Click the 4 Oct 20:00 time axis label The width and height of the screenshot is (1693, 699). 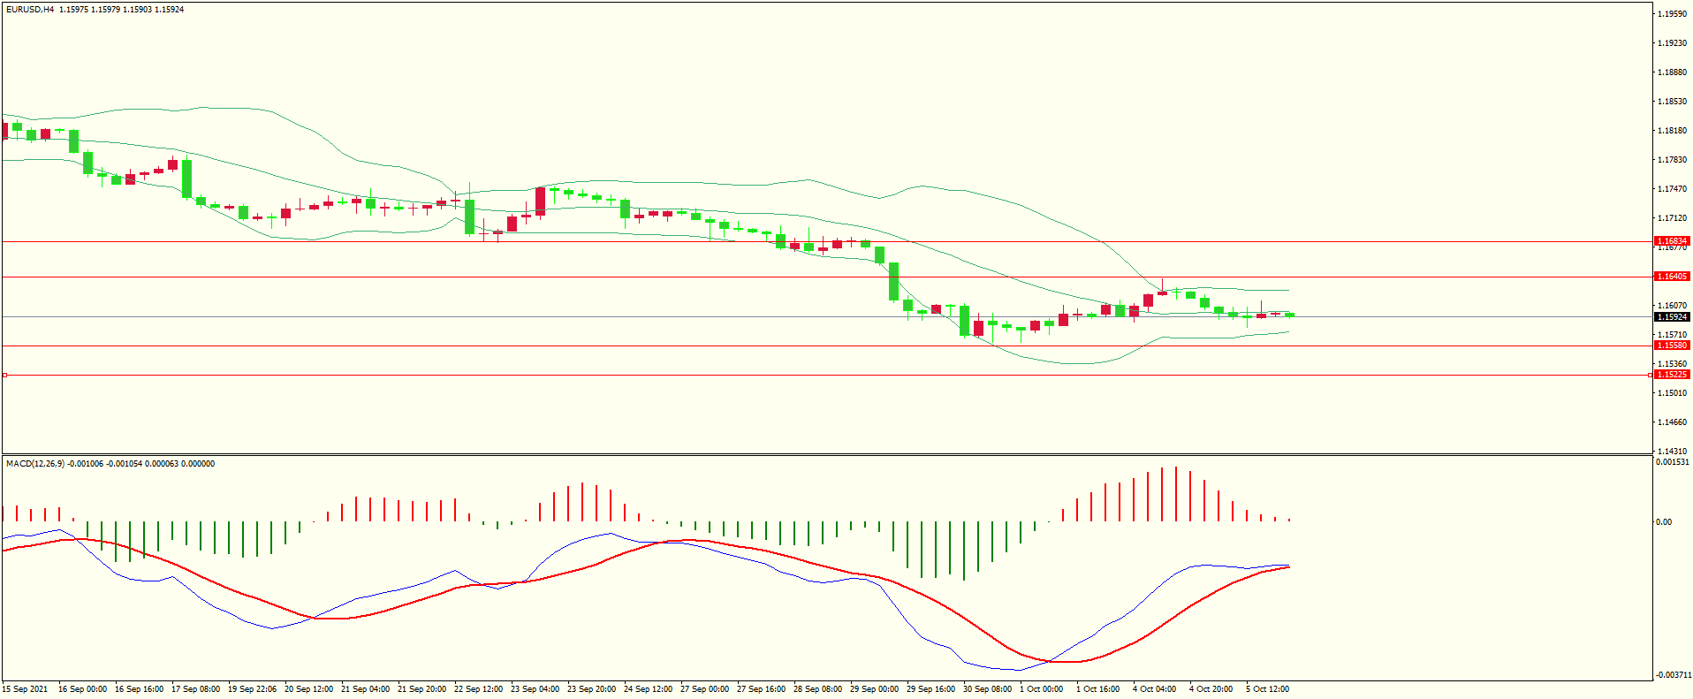(x=1211, y=689)
